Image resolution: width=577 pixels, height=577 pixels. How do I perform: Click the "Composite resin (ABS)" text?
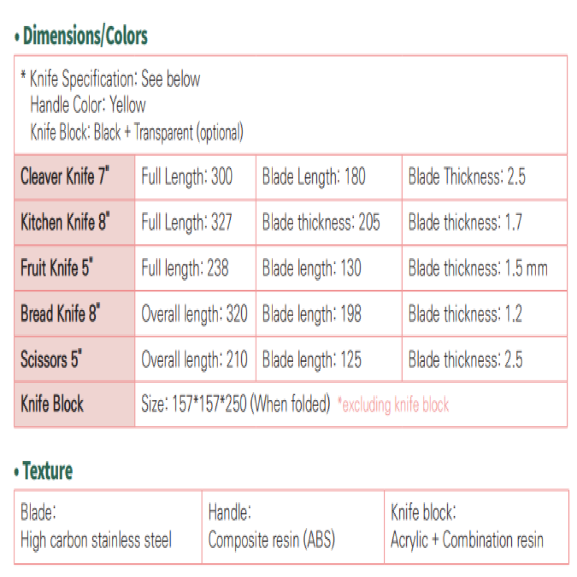[x=272, y=540]
